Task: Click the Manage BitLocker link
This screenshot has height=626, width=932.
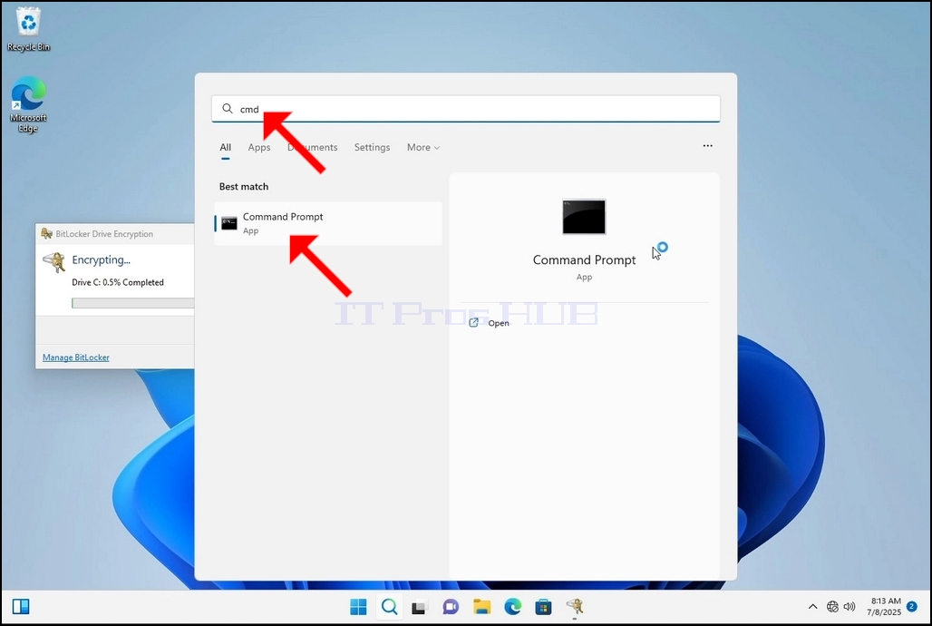Action: [x=76, y=357]
